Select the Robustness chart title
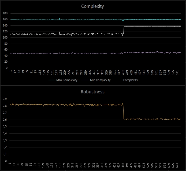This screenshot has width=186, height=171. (x=92, y=92)
